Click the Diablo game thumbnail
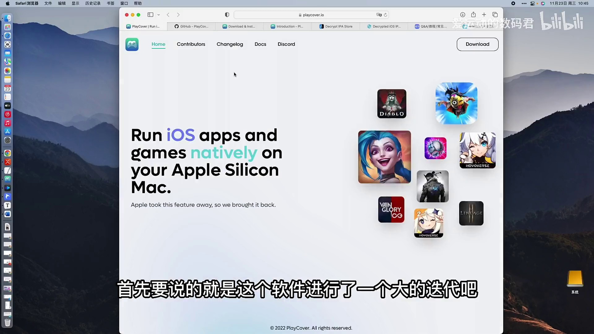This screenshot has height=334, width=594. (391, 103)
